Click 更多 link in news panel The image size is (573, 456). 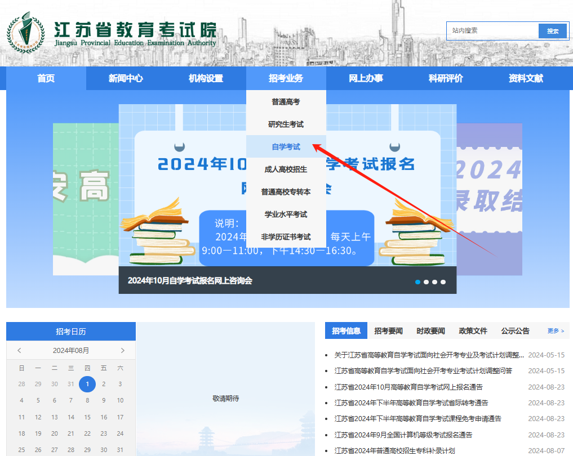(556, 331)
